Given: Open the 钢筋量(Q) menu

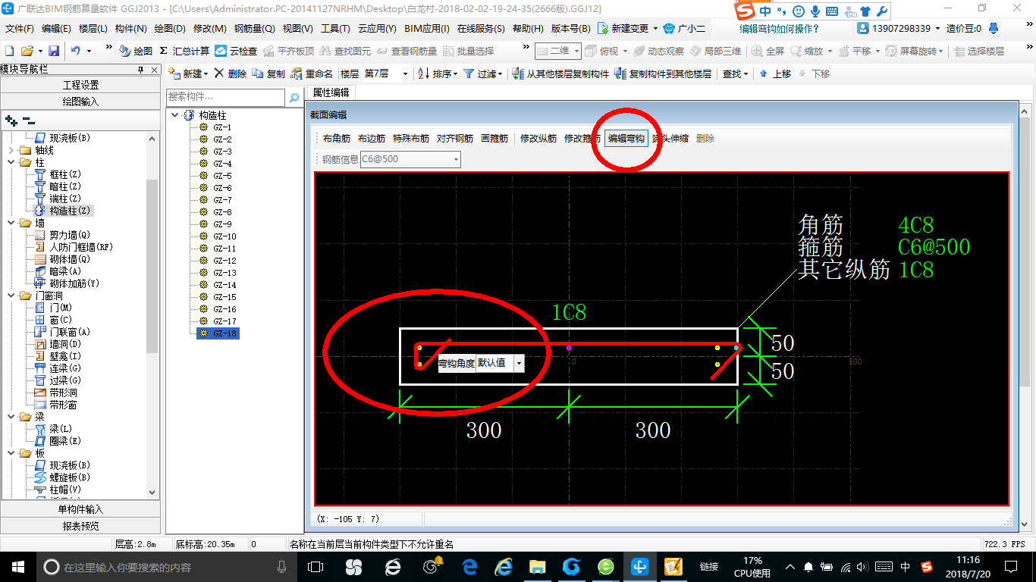Looking at the screenshot, I should tap(254, 28).
